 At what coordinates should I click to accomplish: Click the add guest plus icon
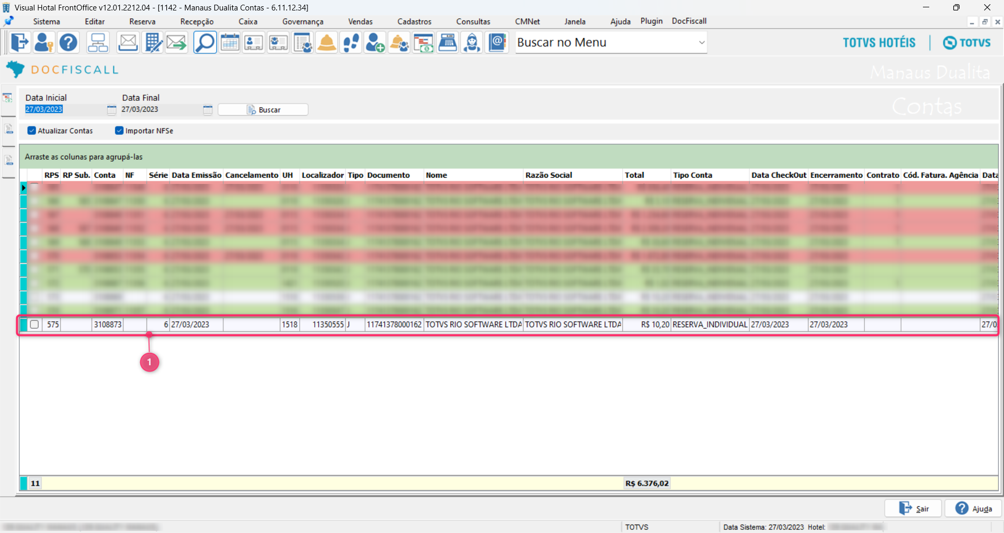pos(375,42)
